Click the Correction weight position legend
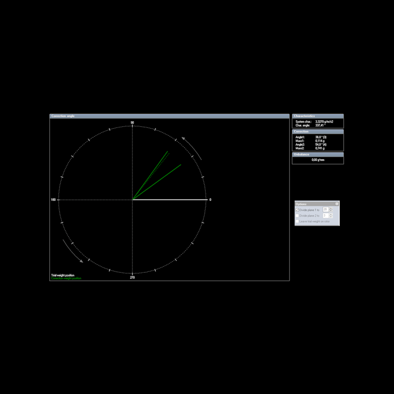This screenshot has height=394, width=394. point(66,278)
